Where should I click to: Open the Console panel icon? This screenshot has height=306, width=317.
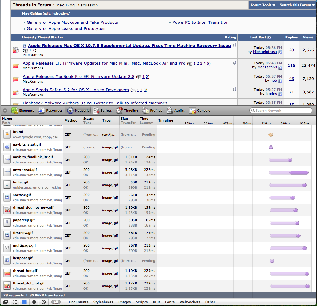pyautogui.click(x=192, y=111)
